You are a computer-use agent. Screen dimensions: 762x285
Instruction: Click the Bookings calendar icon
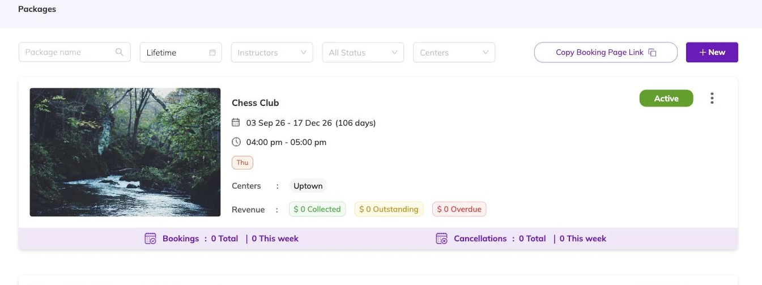click(x=151, y=239)
